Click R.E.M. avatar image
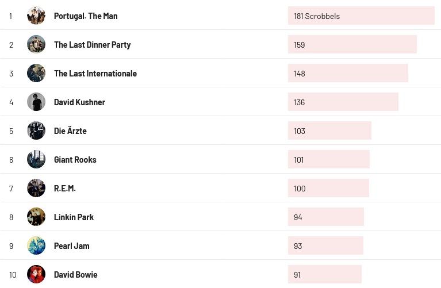This screenshot has height=288, width=441. point(36,188)
